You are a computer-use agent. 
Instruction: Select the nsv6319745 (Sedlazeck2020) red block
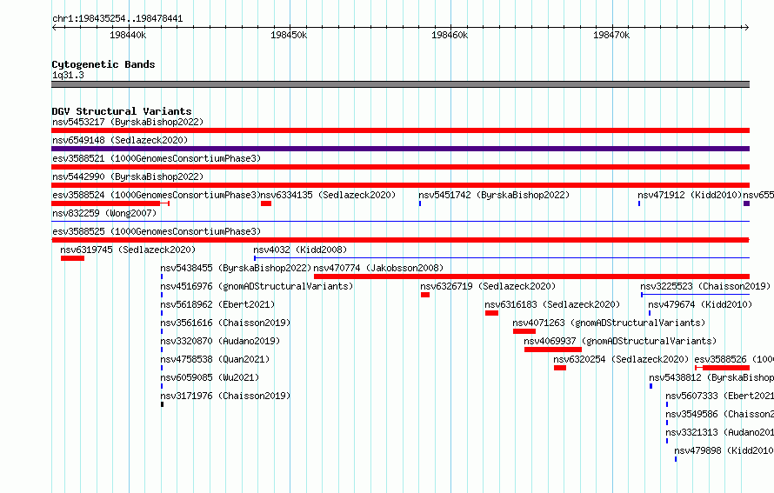72,258
